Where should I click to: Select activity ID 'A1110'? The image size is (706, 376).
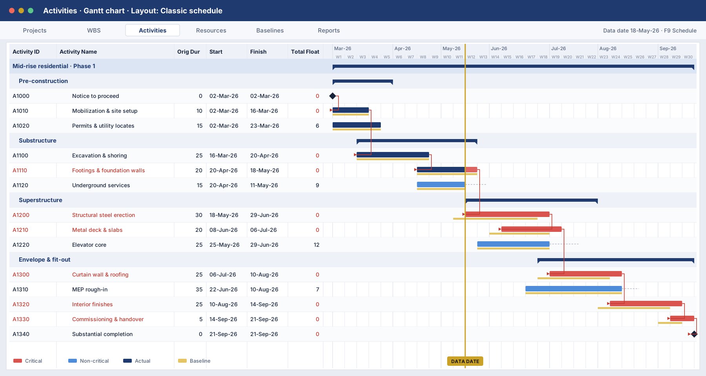pos(20,170)
